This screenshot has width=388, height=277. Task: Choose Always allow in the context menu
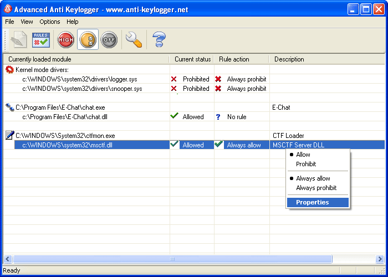coord(318,178)
